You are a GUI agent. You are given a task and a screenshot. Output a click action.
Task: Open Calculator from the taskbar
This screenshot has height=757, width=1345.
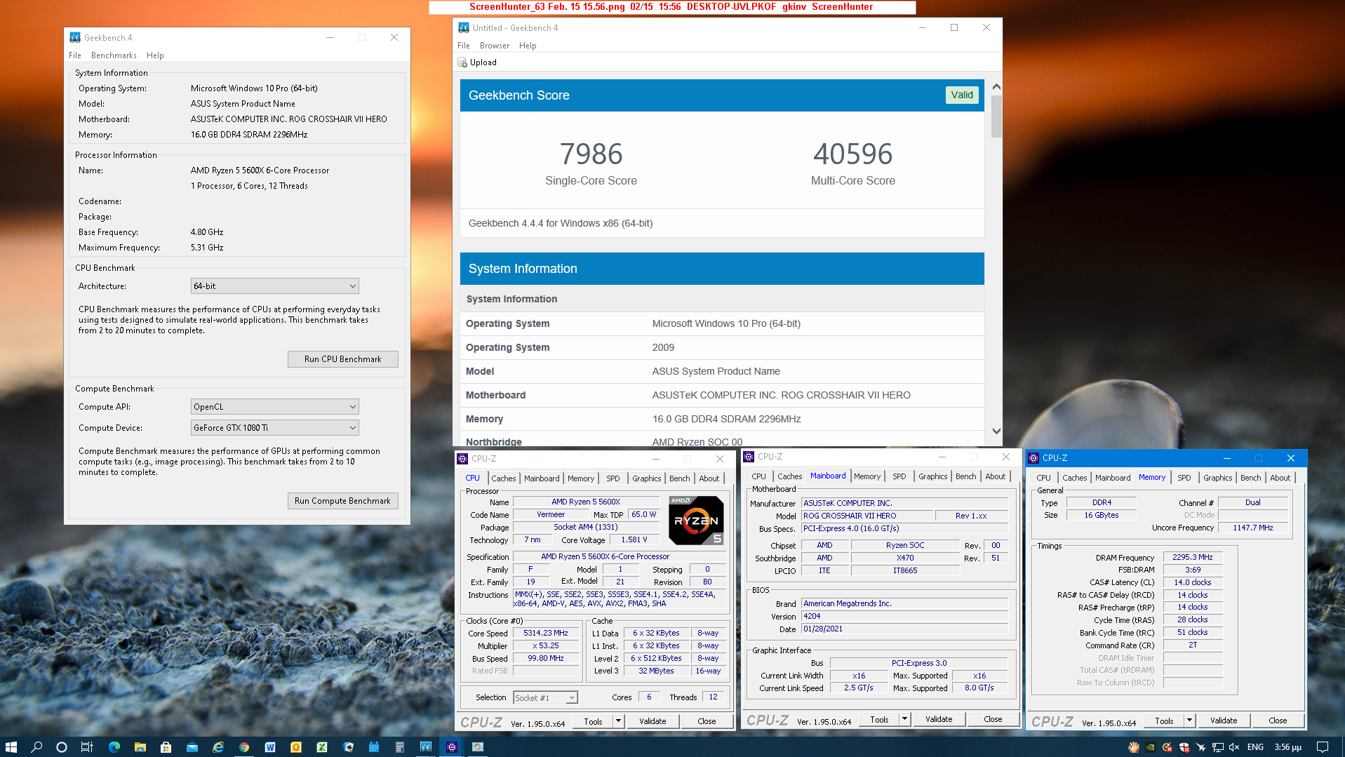tap(400, 747)
